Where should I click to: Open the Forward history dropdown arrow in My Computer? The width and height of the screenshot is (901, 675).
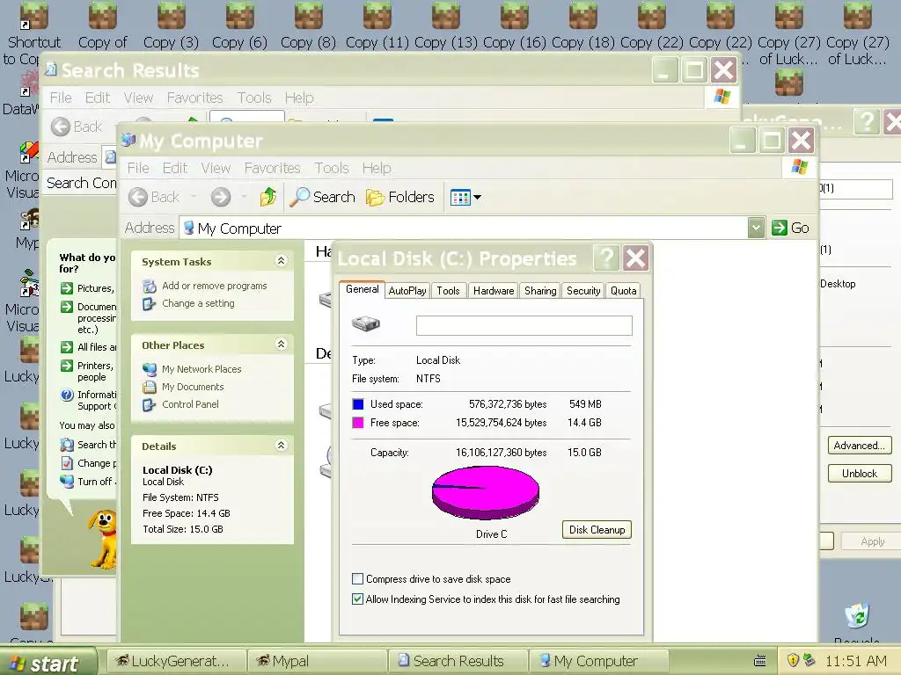click(x=244, y=197)
